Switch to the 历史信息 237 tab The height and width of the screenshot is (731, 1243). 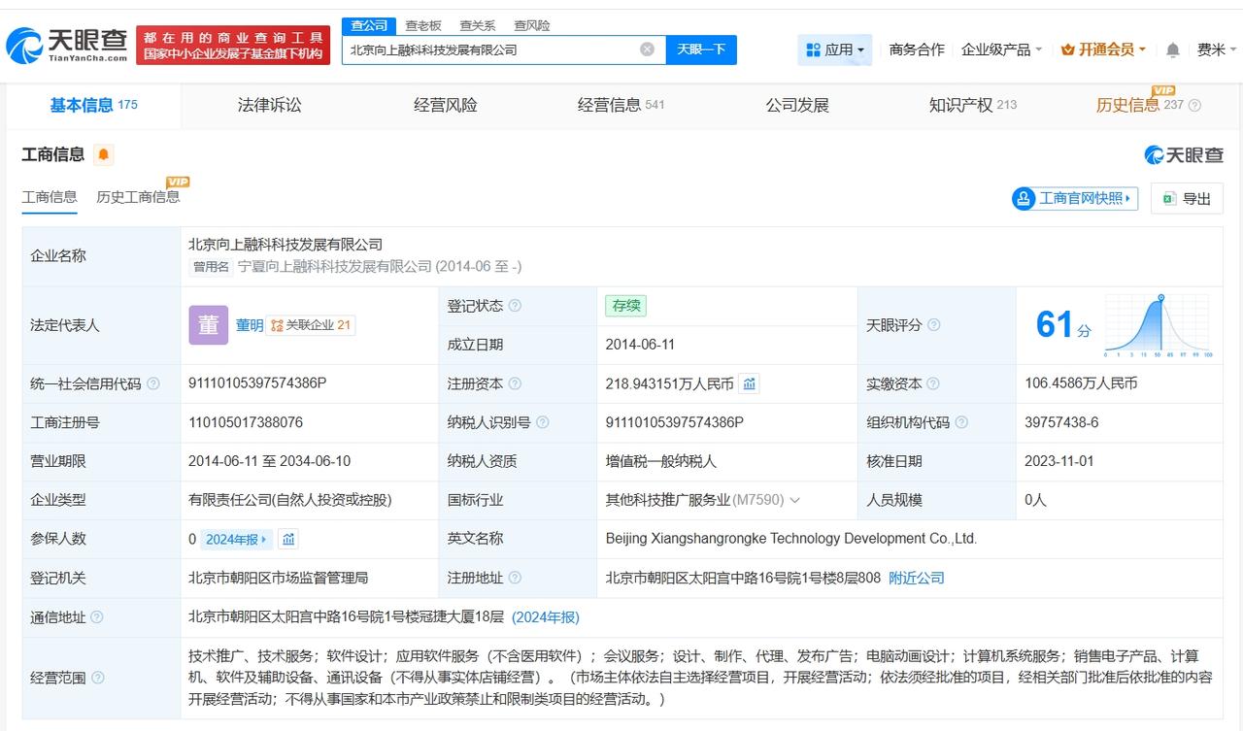(x=1140, y=105)
